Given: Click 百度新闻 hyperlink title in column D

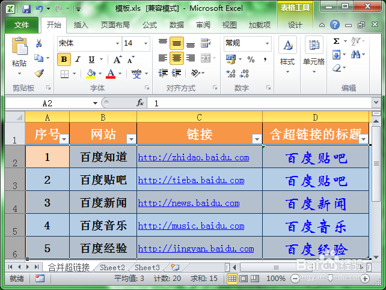Looking at the screenshot, I should [316, 204].
